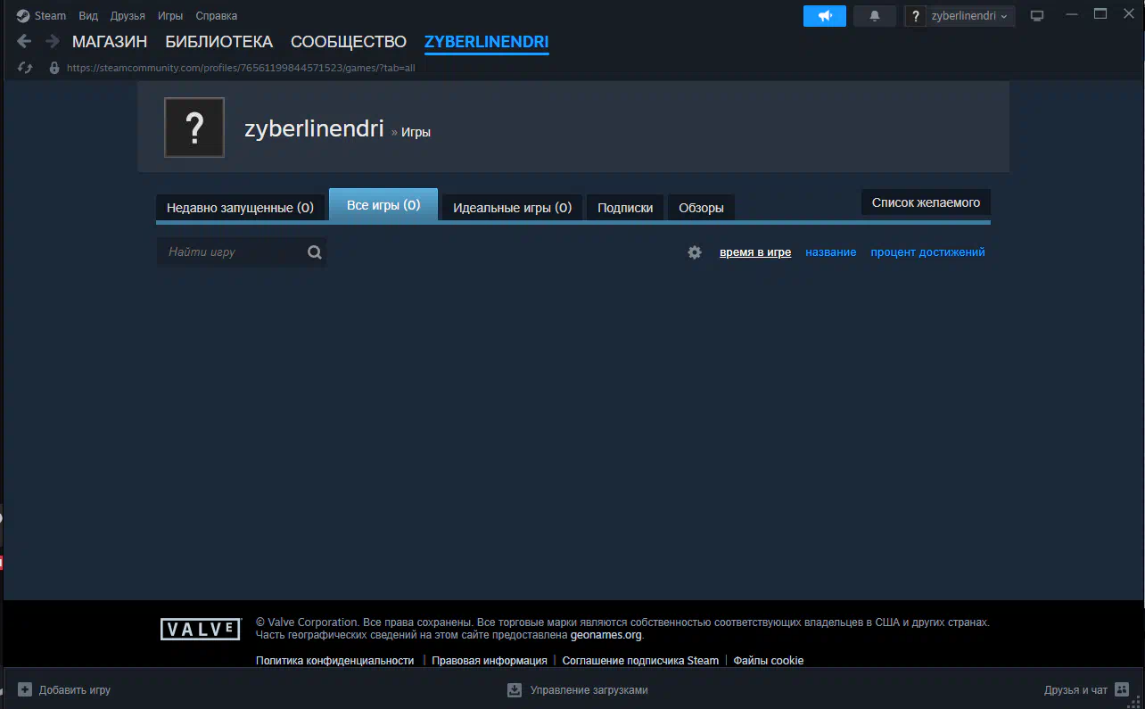Sort games by название
Image resolution: width=1145 pixels, height=709 pixels.
(830, 252)
